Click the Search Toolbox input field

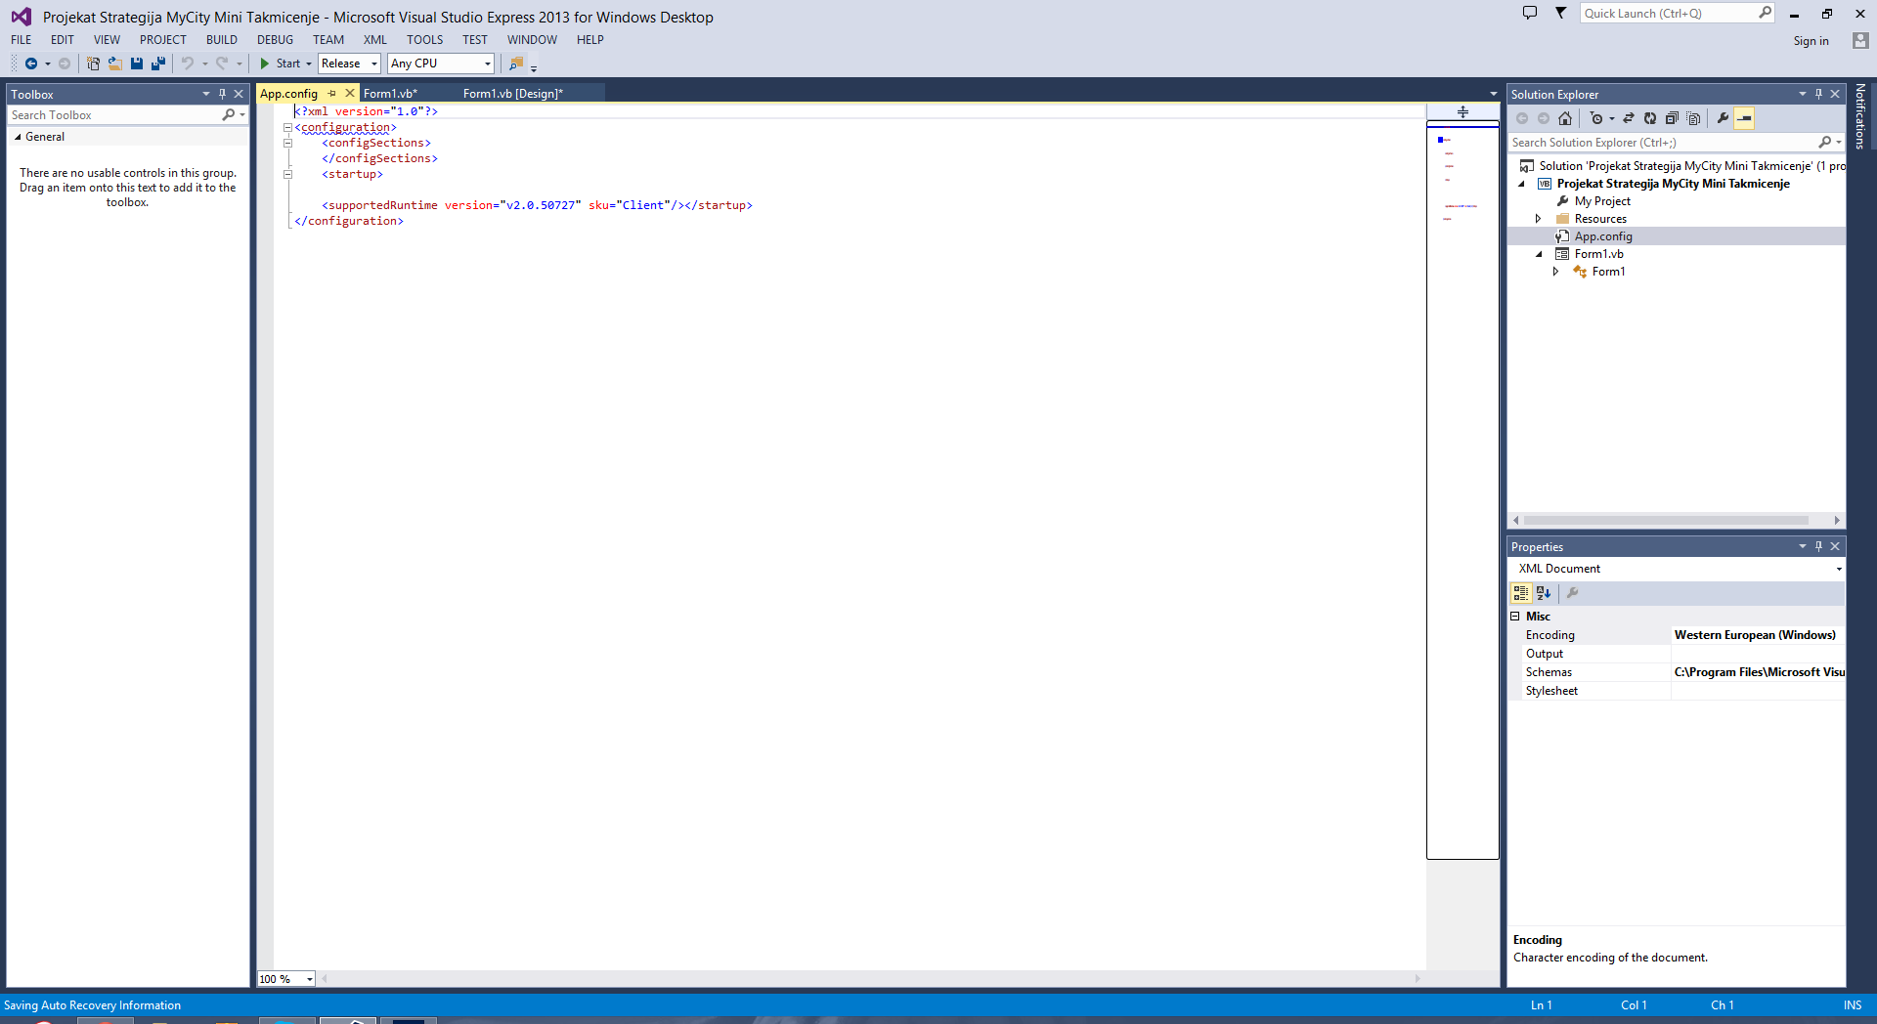pos(114,115)
